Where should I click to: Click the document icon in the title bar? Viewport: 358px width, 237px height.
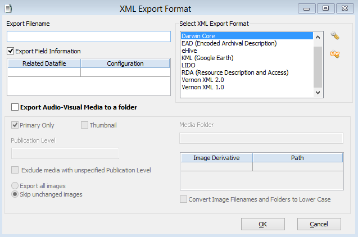click(8, 8)
